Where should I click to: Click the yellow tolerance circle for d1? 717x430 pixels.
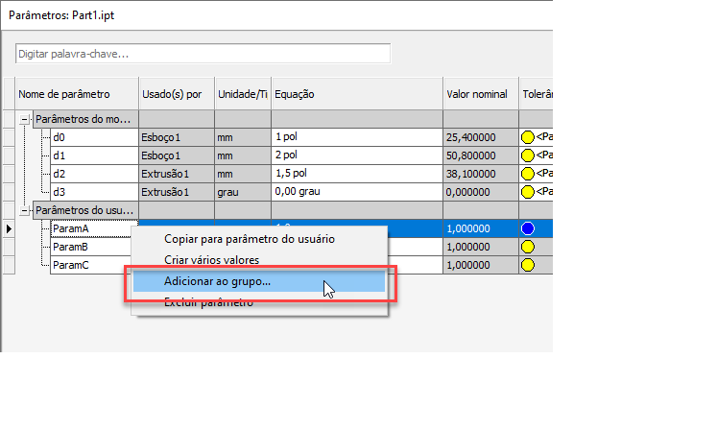(x=528, y=155)
